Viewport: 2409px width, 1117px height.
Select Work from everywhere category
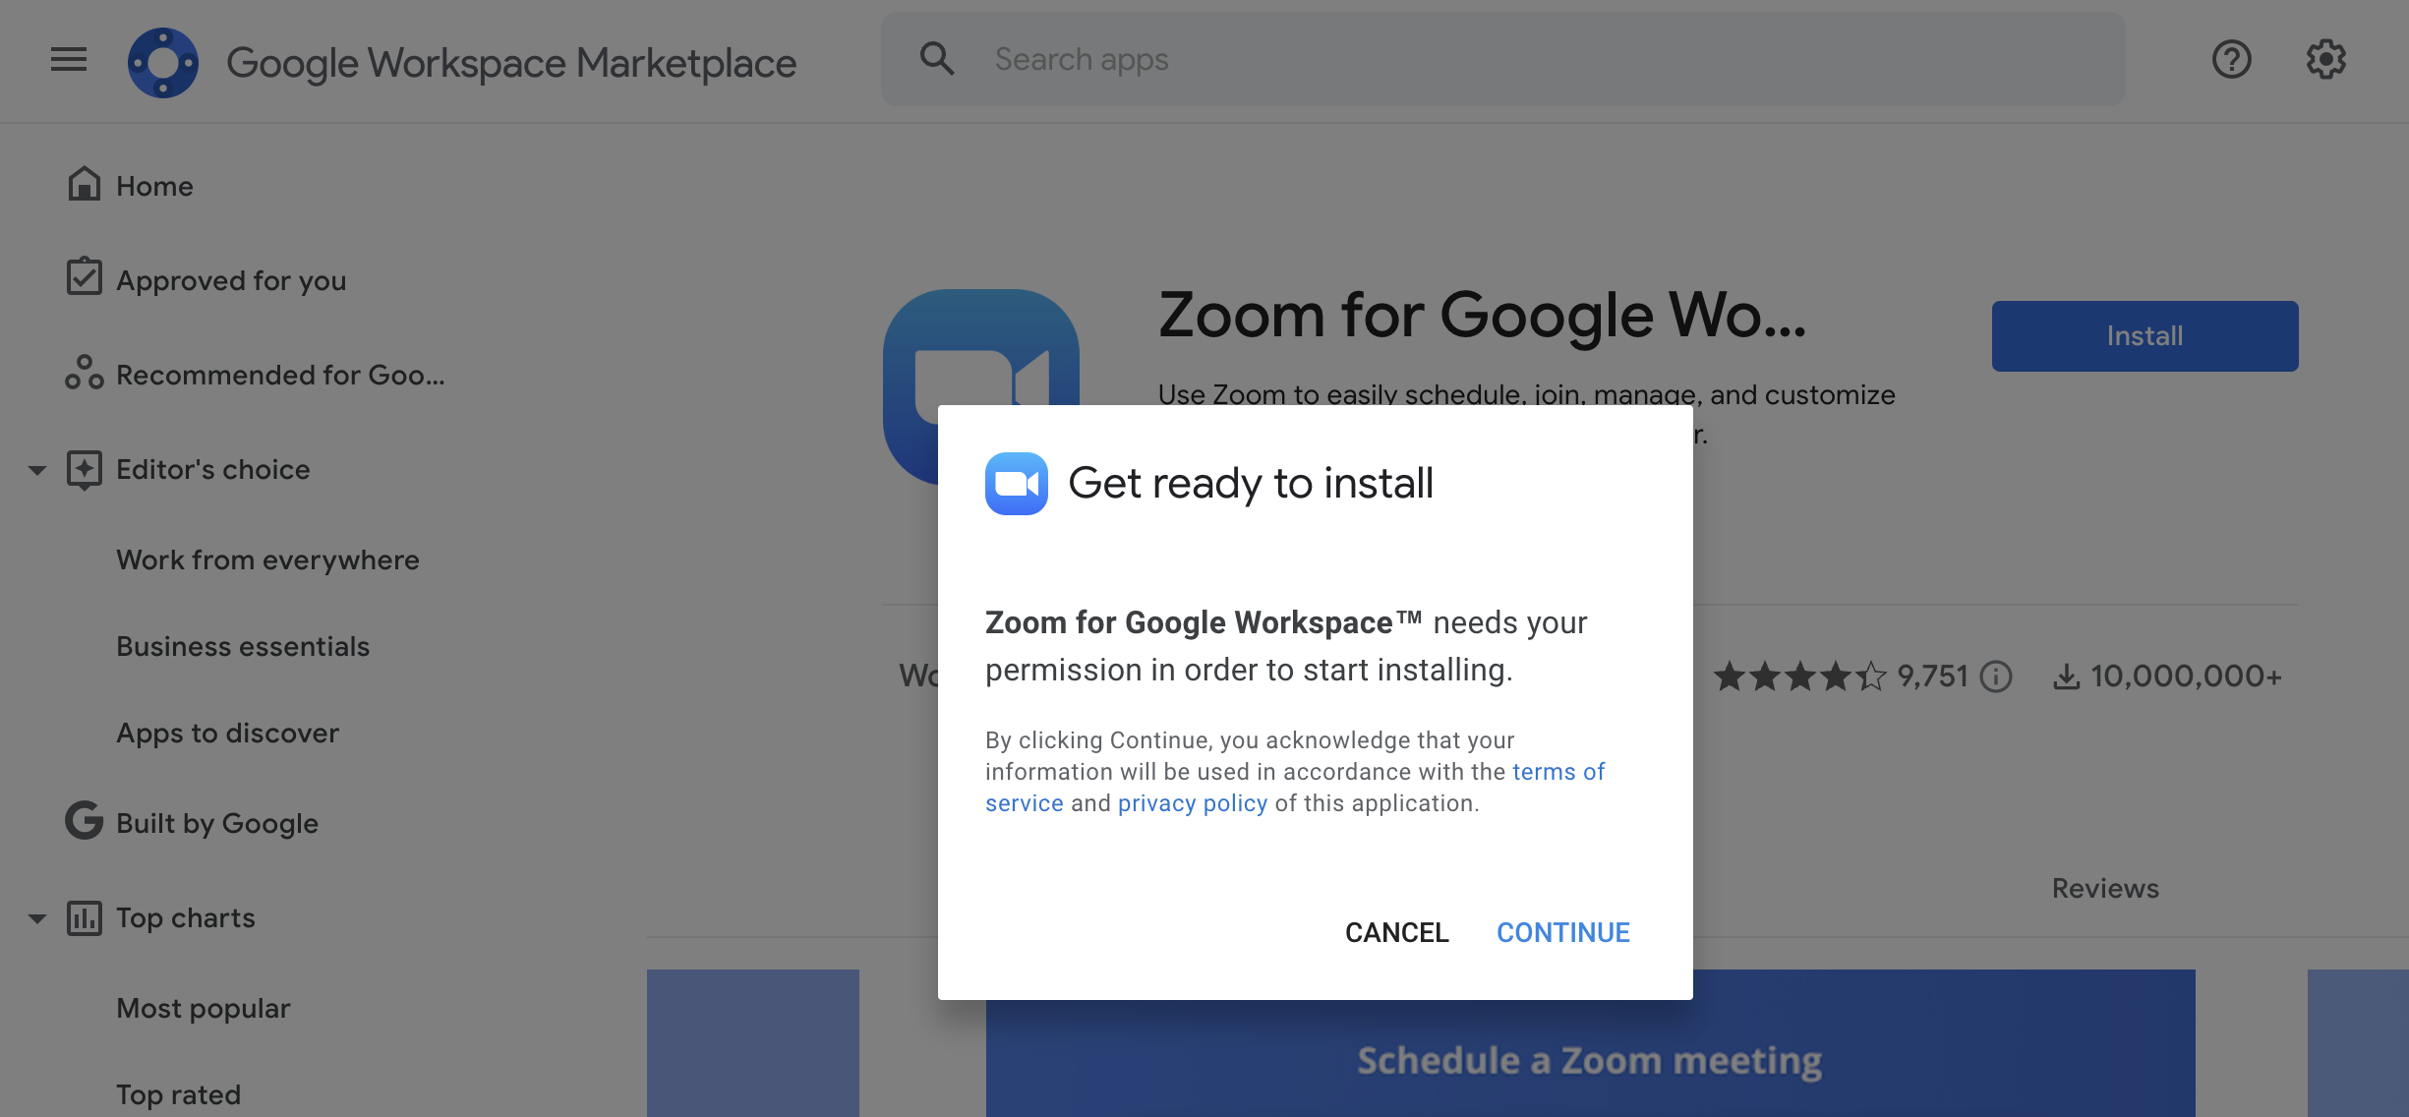click(x=267, y=559)
